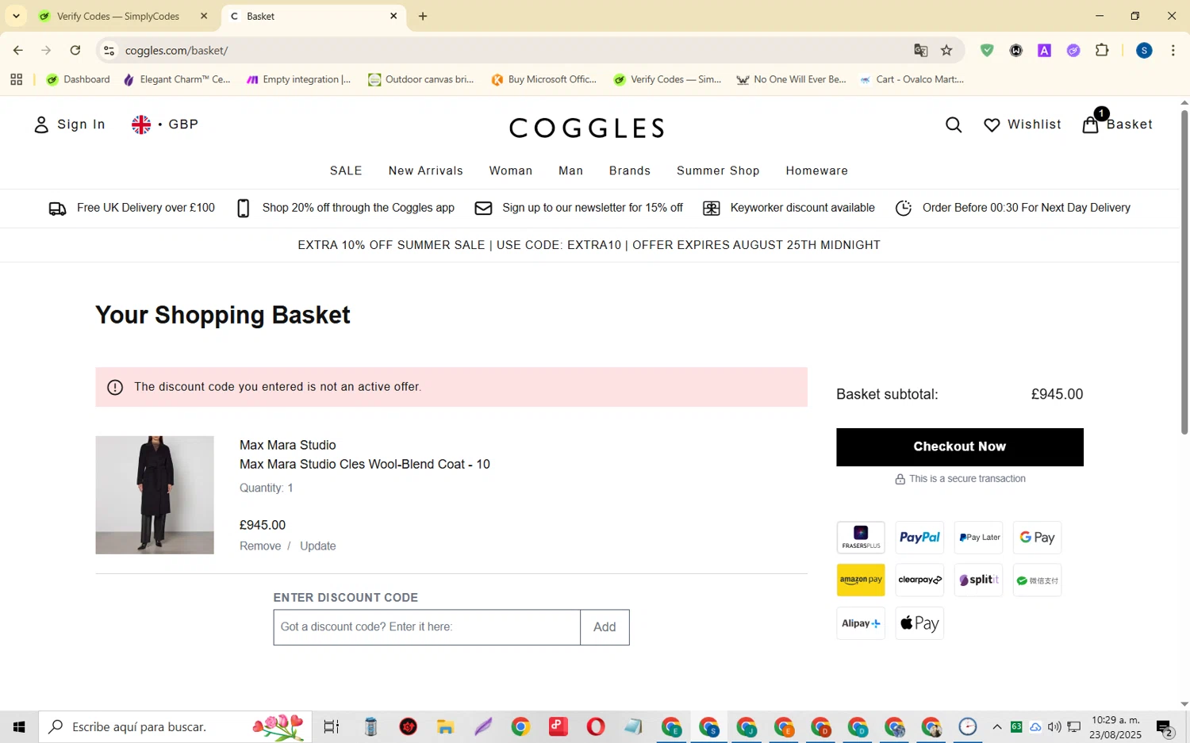Viewport: 1190px width, 743px height.
Task: Open the search magnifier icon
Action: [954, 124]
